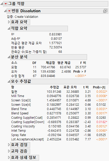Click the 효과 검정 section header

coord(20,145)
